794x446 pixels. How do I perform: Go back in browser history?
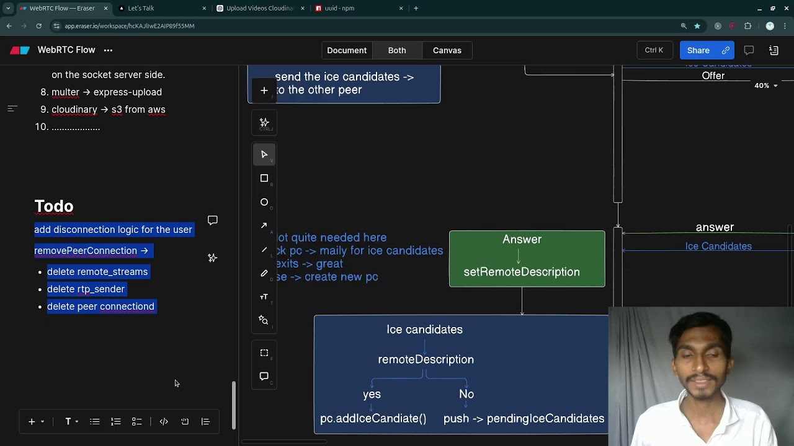coord(9,26)
